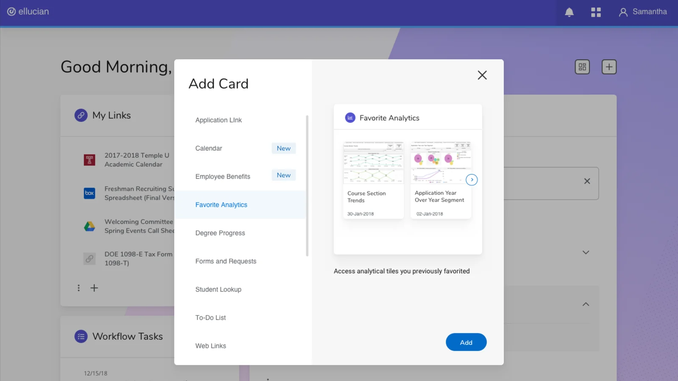Click the New badge beside Employee Benefits

click(283, 175)
